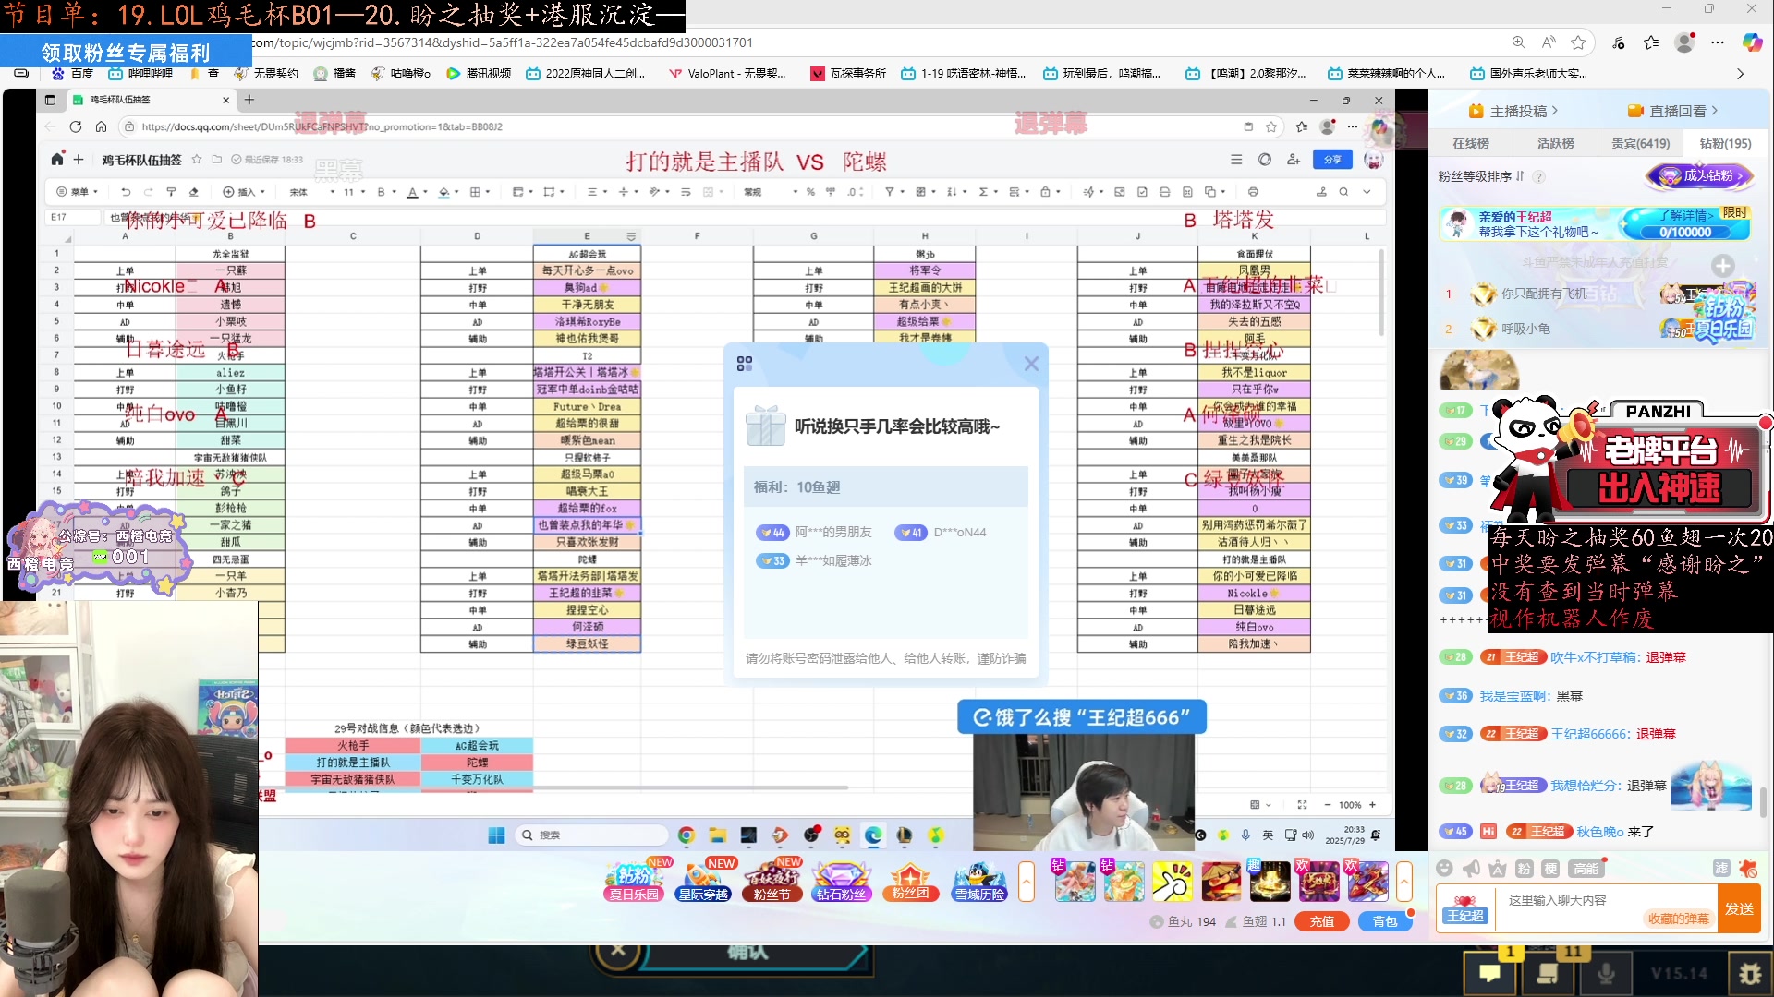Click the search icon in sheet toolbar

tap(1343, 192)
